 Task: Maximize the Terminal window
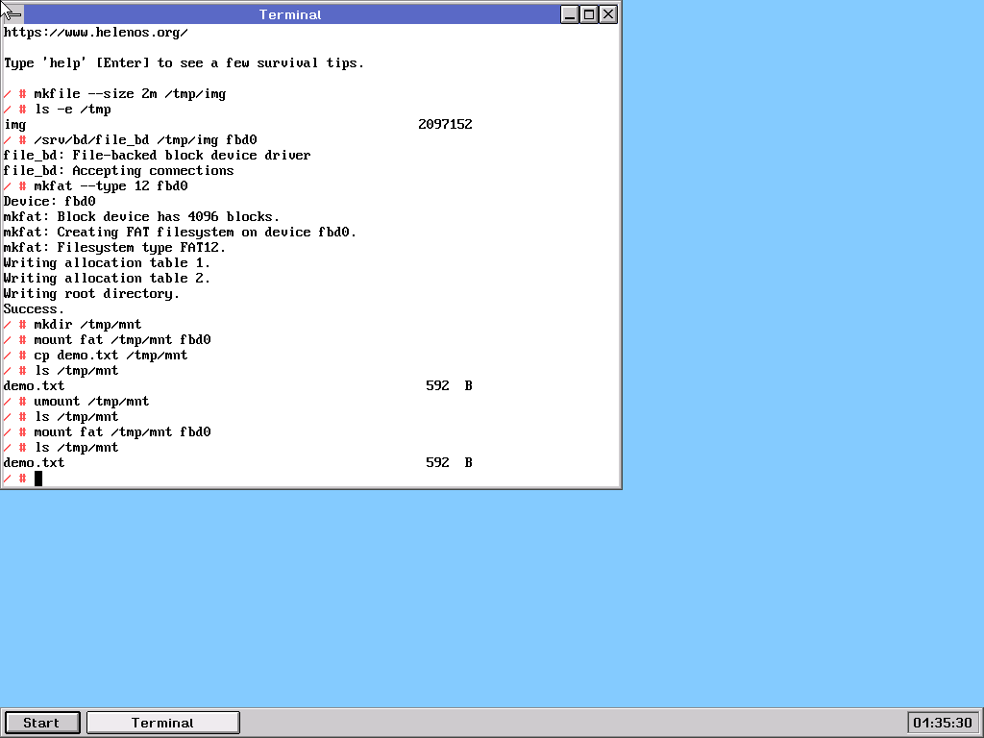(589, 14)
